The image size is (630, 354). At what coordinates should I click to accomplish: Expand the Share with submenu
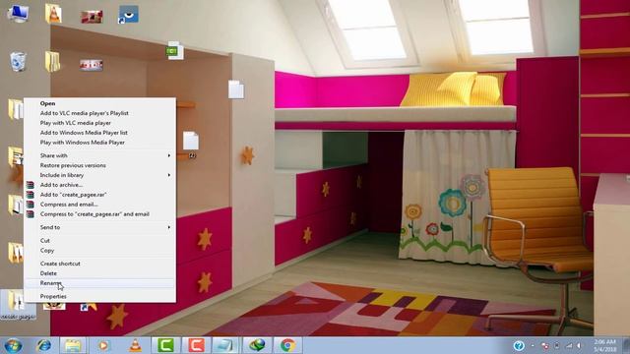[99, 155]
